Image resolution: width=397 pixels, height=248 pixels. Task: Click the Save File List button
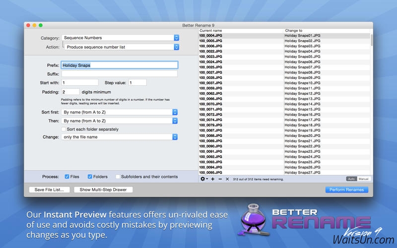click(49, 190)
